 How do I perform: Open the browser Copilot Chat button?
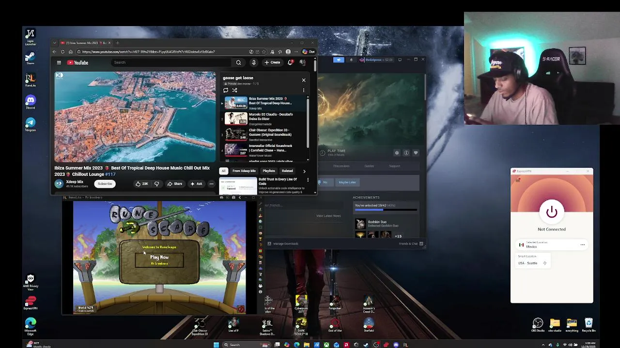tap(309, 52)
